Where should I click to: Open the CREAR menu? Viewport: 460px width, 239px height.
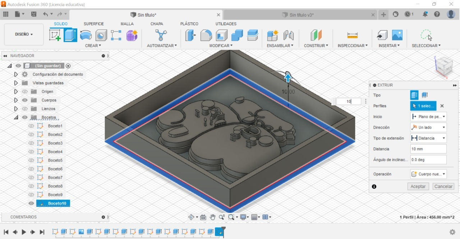pyautogui.click(x=93, y=46)
